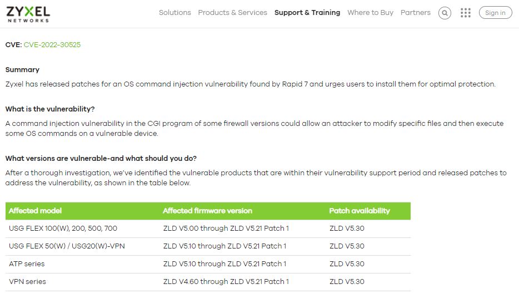Open the nine-dot apps grid icon
519x299 pixels.
pos(466,13)
